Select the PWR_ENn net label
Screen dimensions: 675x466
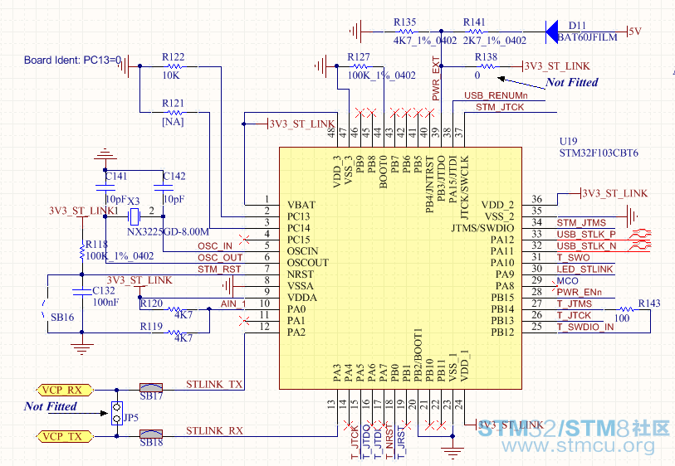coord(579,293)
